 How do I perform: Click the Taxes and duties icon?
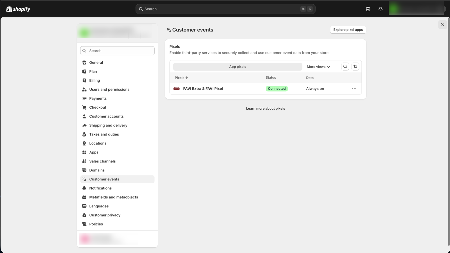click(84, 134)
